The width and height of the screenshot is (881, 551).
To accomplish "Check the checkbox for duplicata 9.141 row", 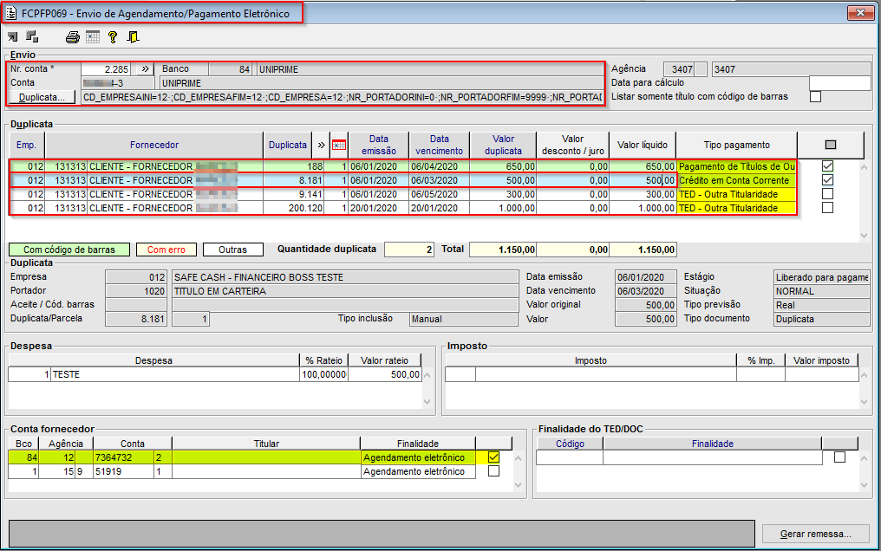I will pyautogui.click(x=827, y=194).
